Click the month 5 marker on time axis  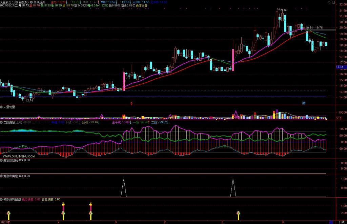pyautogui.click(x=116, y=222)
